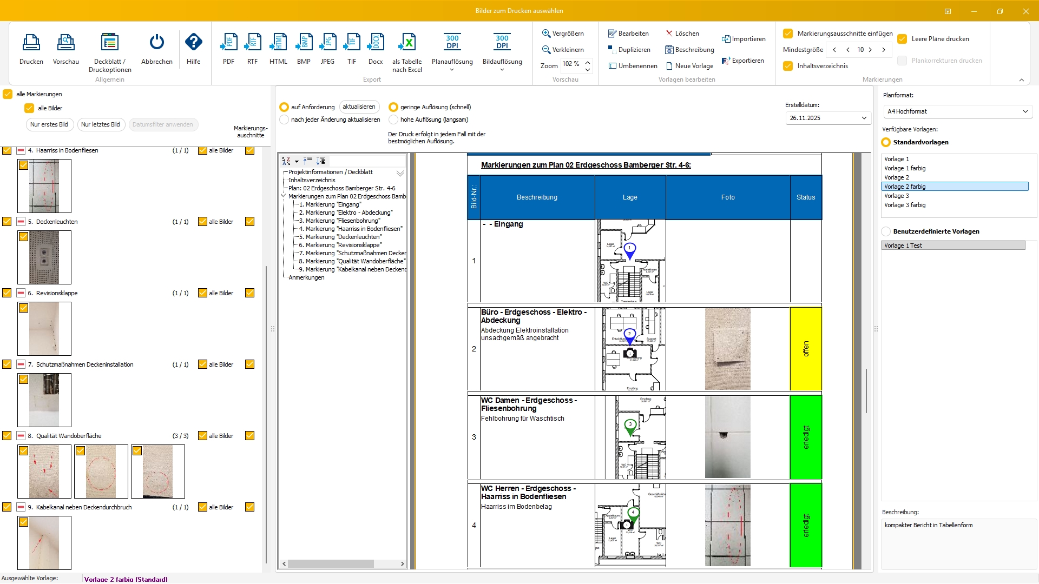Open the Vorschau print preview
This screenshot has width=1039, height=584.
click(65, 43)
